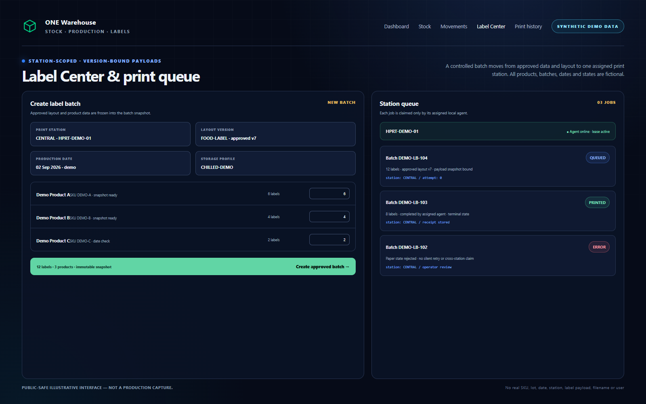
Task: Click the ONE Warehouse cube logo icon
Action: (30, 26)
